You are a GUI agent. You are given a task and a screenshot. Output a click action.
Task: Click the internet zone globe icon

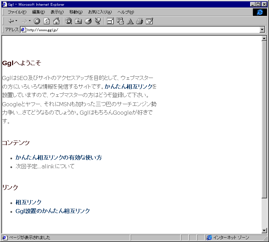(x=209, y=238)
